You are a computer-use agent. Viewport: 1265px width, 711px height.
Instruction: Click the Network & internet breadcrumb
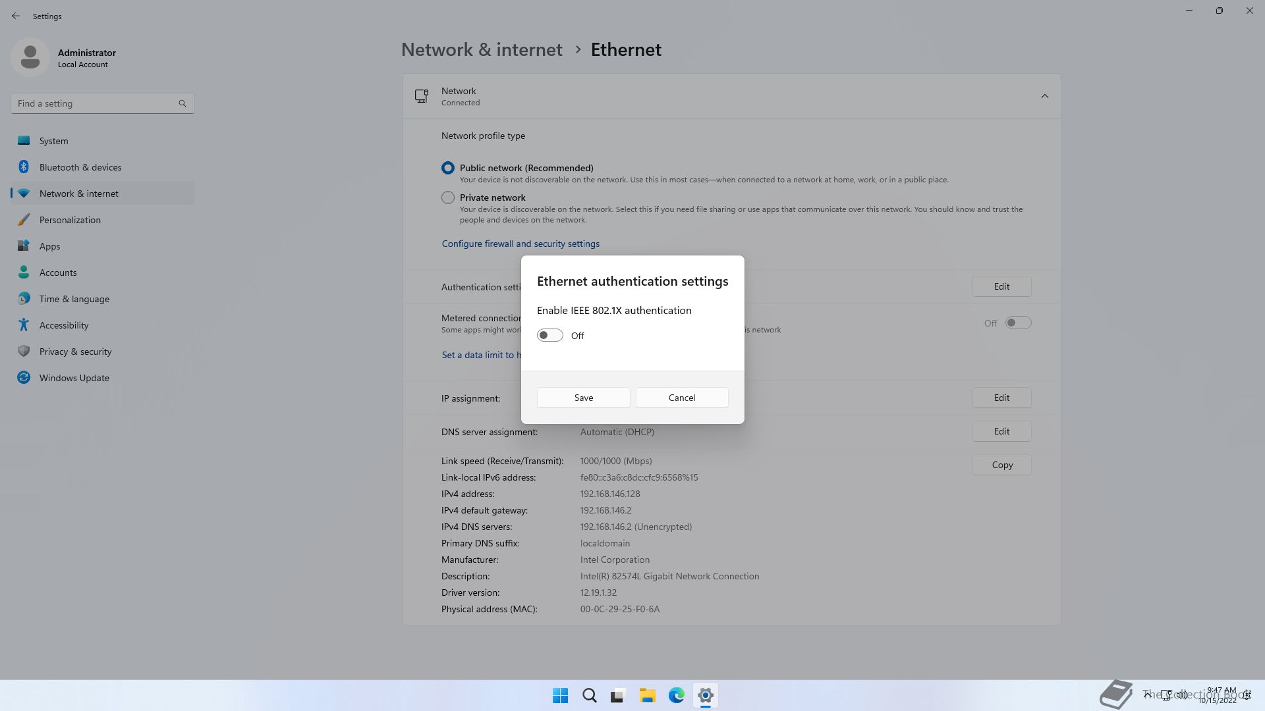[x=482, y=50]
